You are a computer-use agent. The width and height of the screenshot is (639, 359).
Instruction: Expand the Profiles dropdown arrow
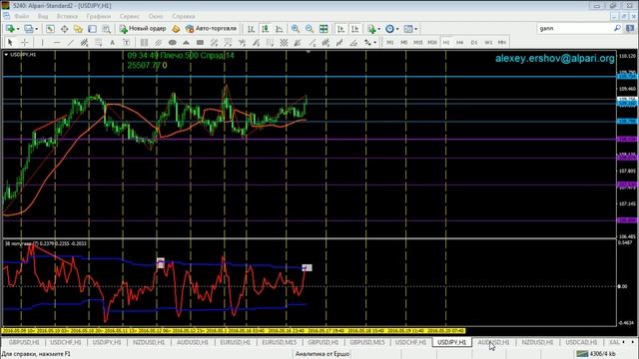click(36, 29)
